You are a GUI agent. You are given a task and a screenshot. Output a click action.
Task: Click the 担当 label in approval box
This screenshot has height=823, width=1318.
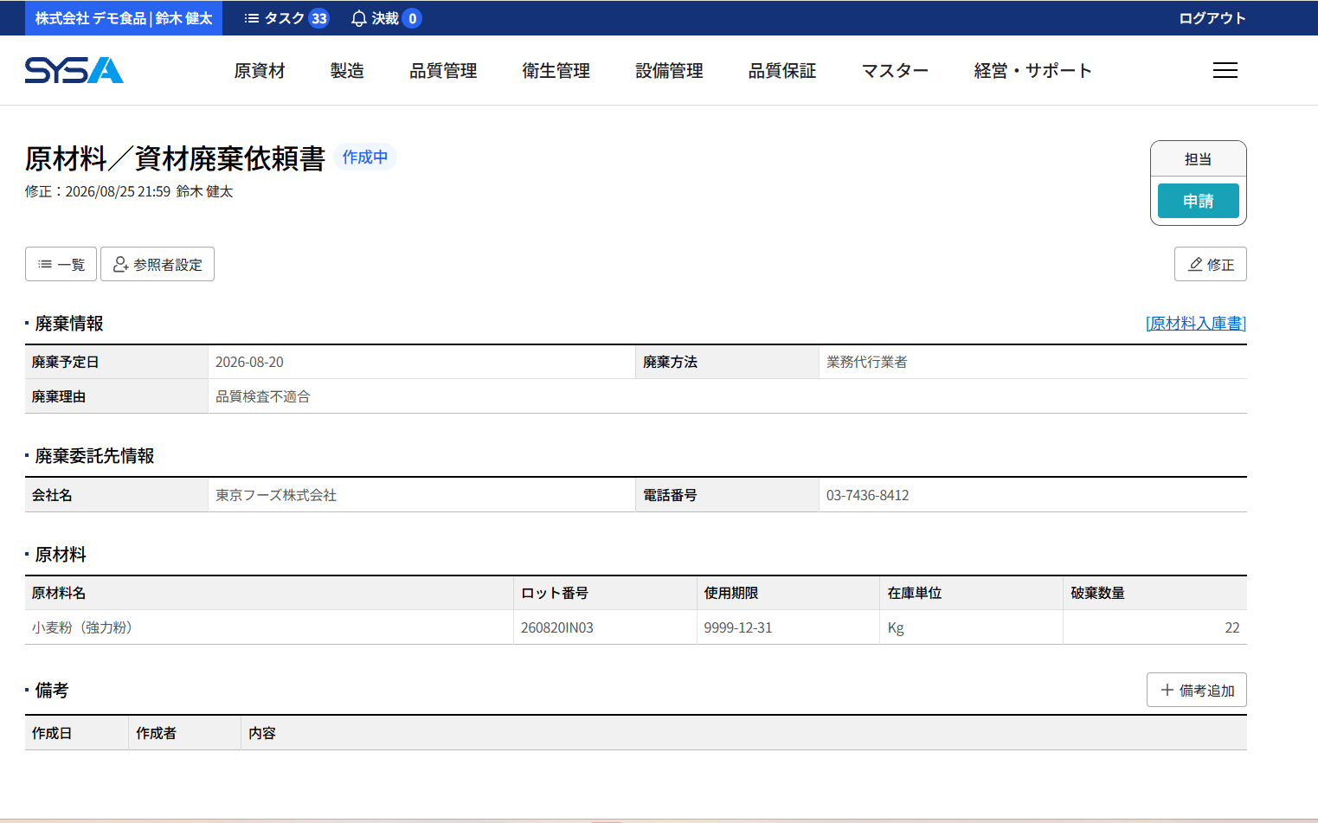[x=1198, y=159]
